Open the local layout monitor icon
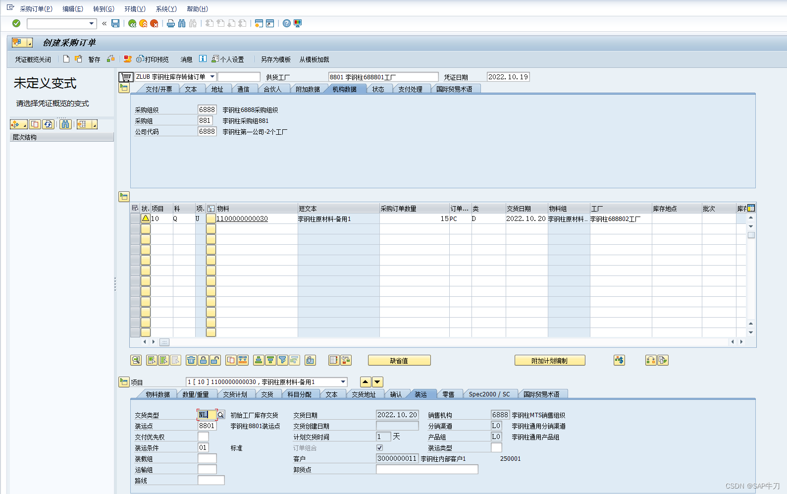Screen dimensions: 787x494 (298, 23)
